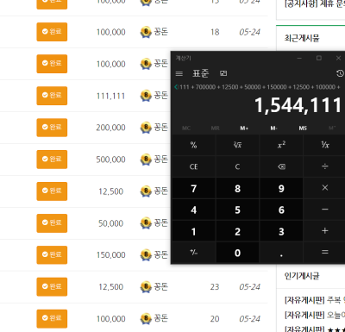Click the decimal point key
This screenshot has width=345, height=332.
[x=281, y=253]
